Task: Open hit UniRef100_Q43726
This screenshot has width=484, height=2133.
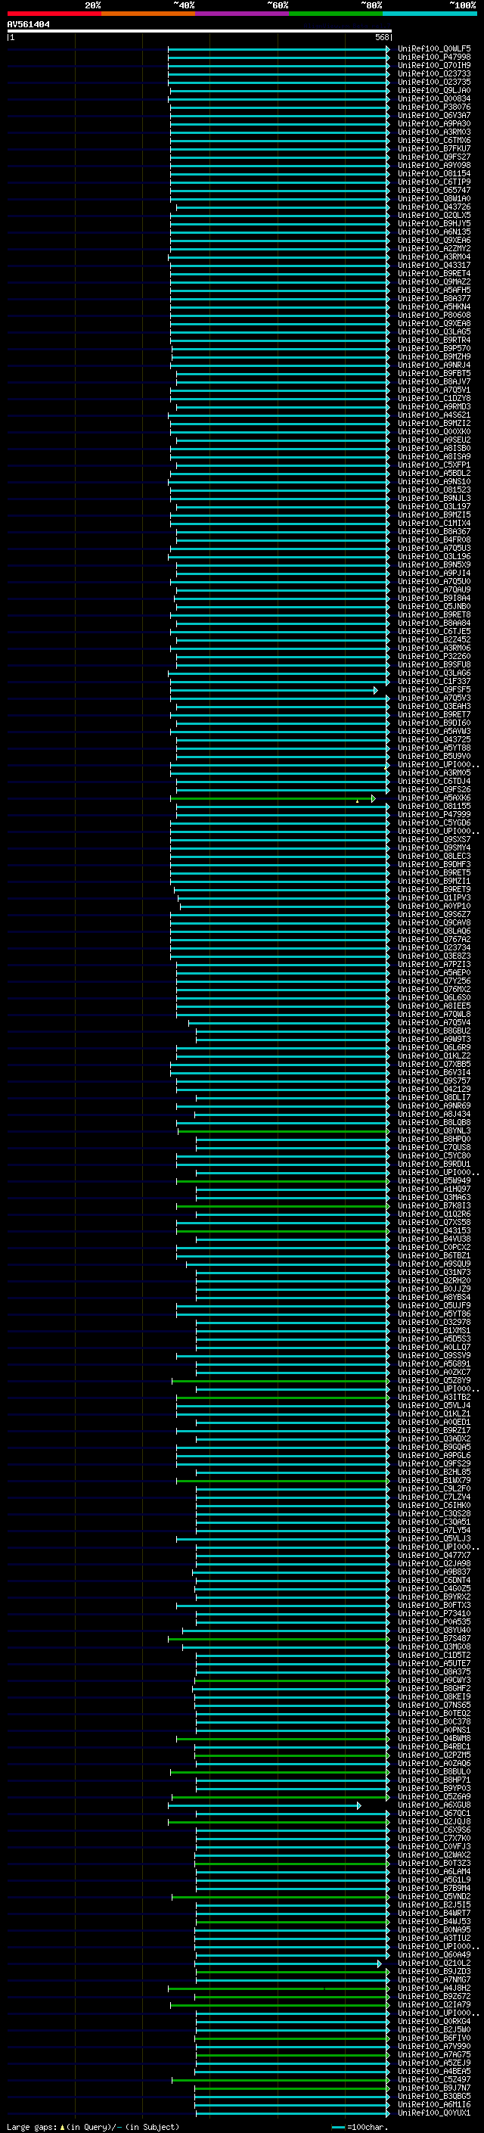Action: (x=433, y=207)
